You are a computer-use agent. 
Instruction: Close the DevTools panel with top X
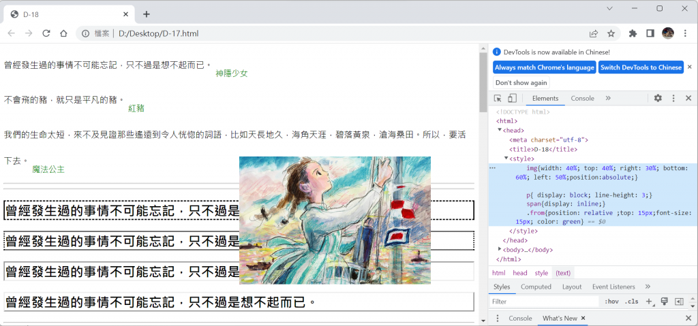pyautogui.click(x=688, y=98)
